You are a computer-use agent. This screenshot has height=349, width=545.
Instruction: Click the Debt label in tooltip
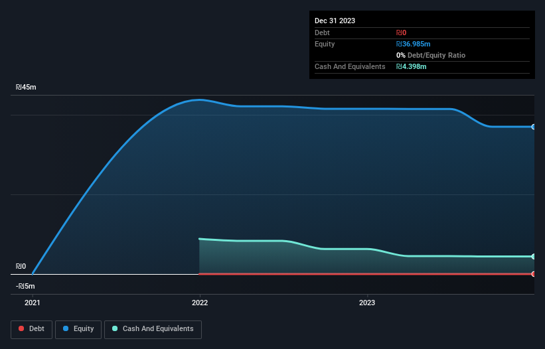[322, 33]
